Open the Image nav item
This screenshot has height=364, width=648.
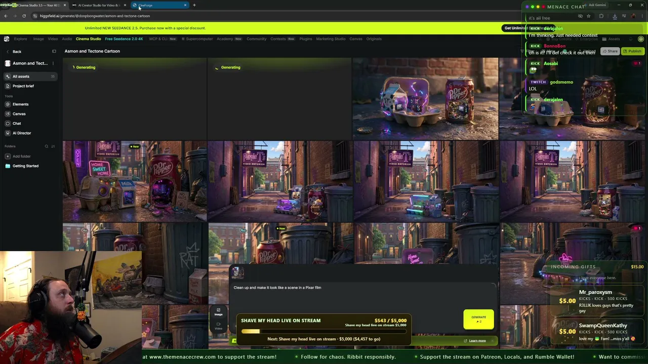[x=38, y=39]
